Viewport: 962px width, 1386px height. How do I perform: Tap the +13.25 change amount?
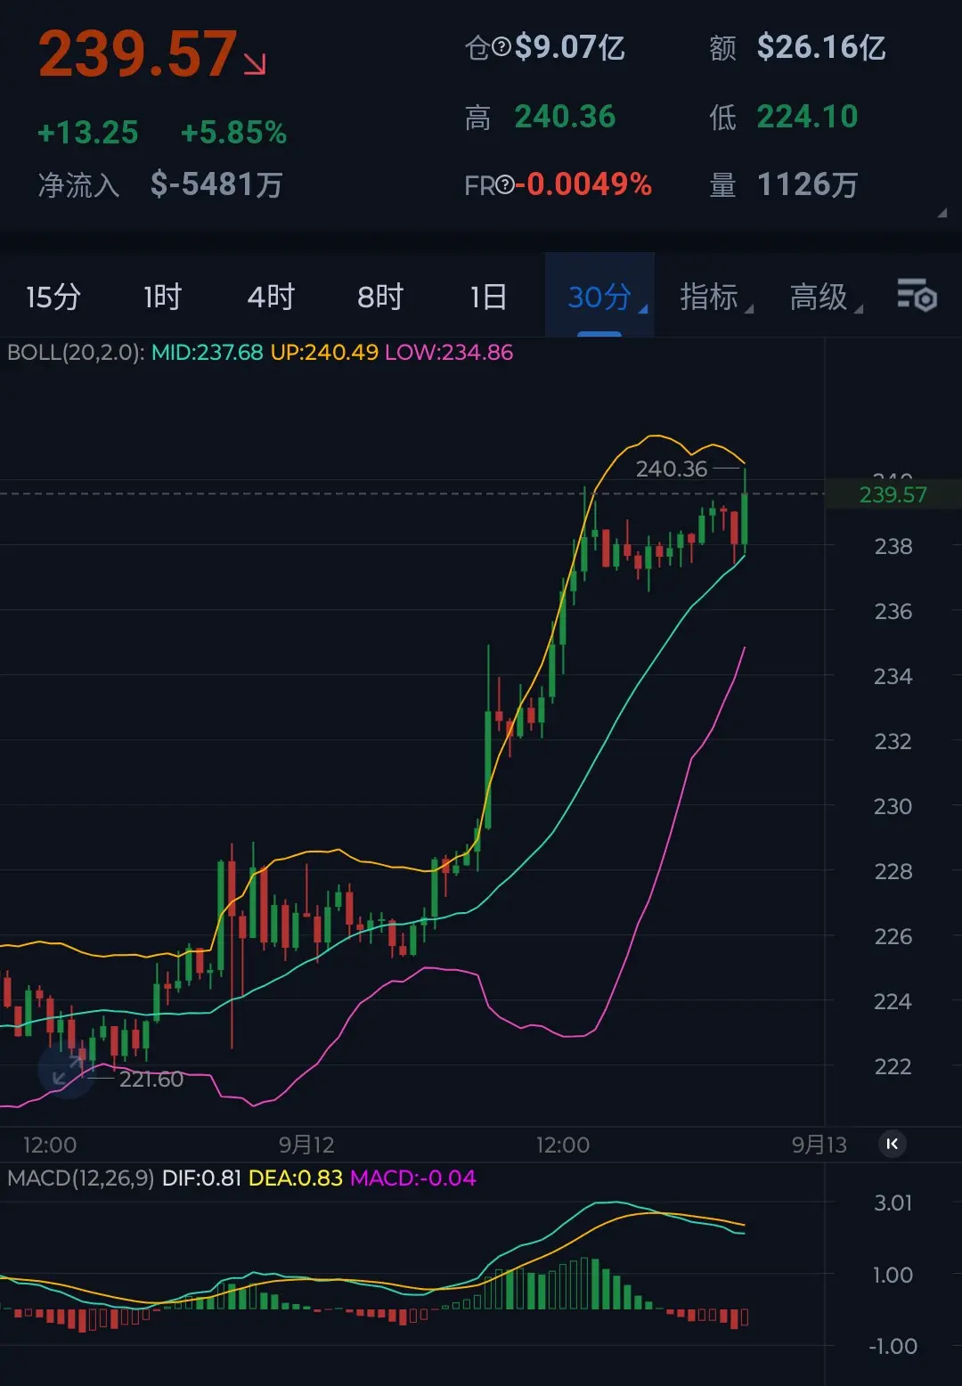coord(87,133)
